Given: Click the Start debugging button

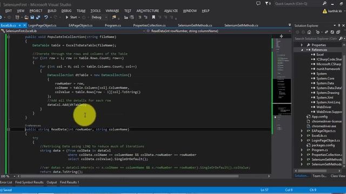Looking at the screenshot, I should coord(71,17).
